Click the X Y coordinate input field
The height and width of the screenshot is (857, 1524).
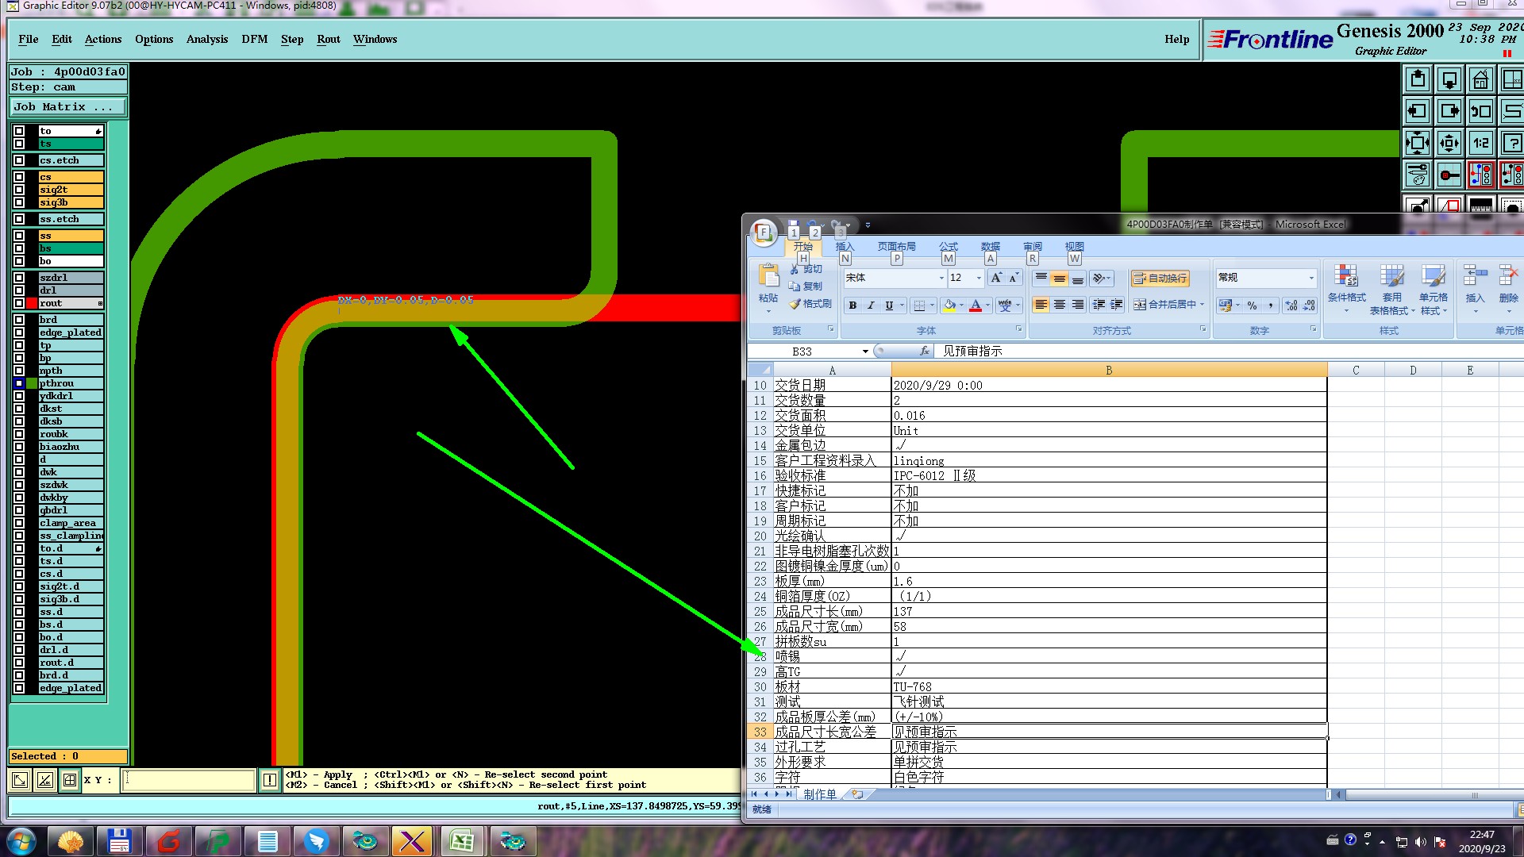click(189, 780)
